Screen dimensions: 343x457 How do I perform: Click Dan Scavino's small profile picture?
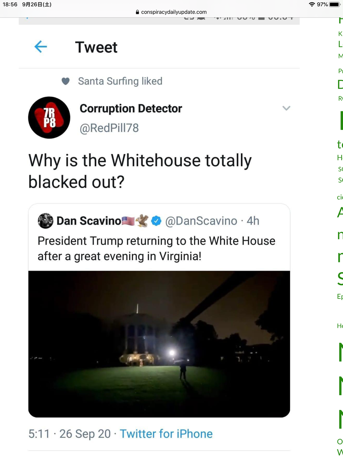point(45,221)
